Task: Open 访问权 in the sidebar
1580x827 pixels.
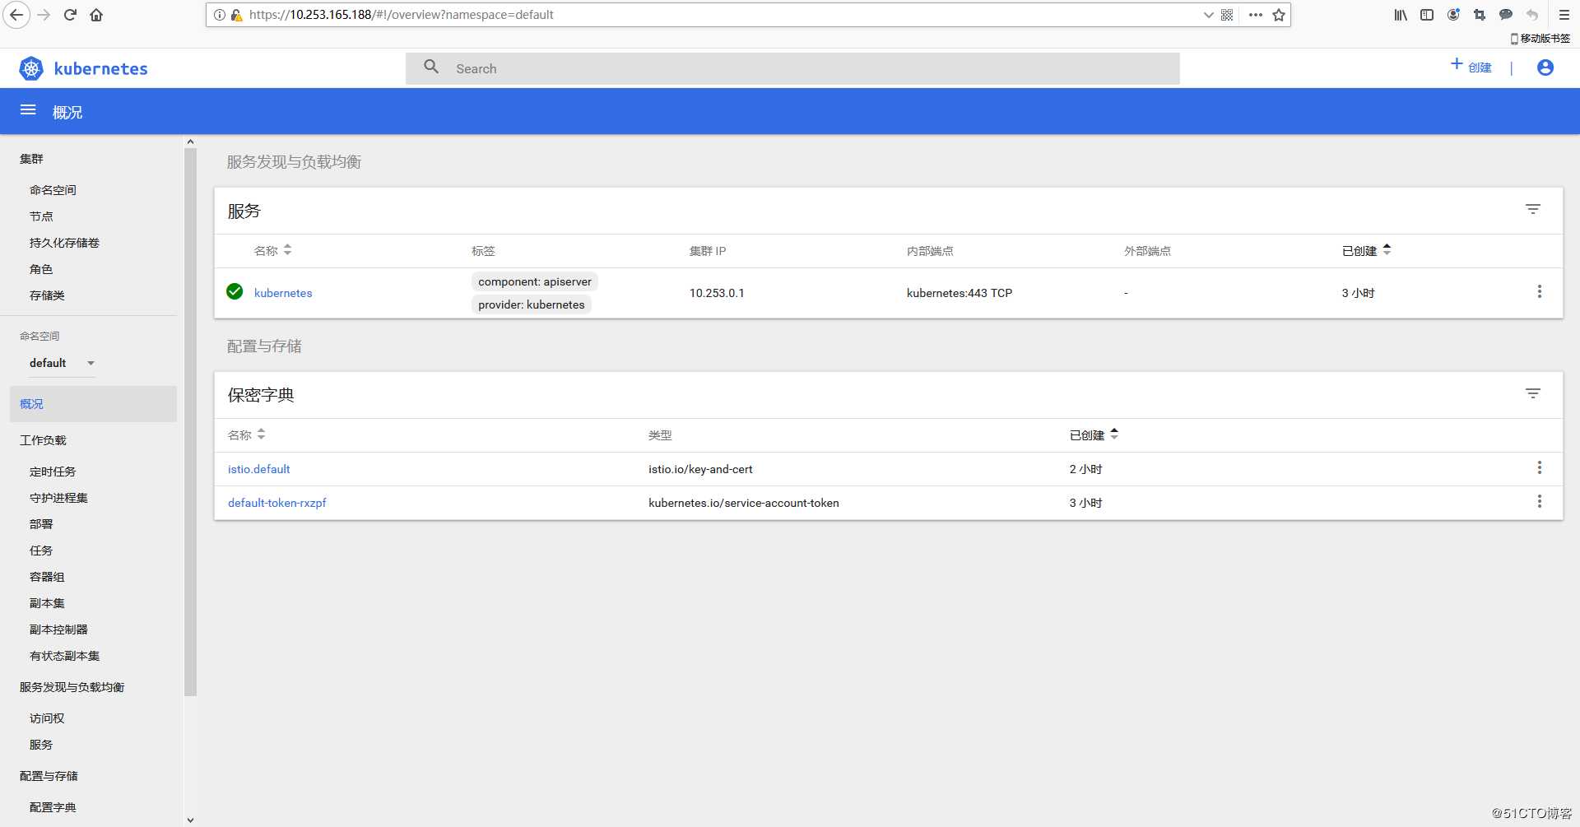Action: [47, 718]
